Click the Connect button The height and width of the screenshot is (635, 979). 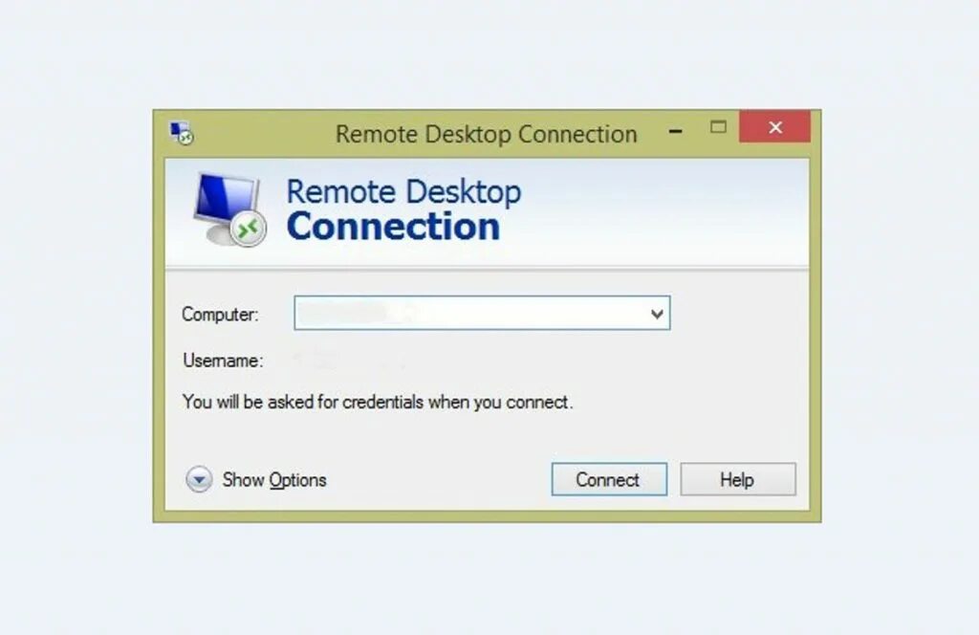point(609,479)
